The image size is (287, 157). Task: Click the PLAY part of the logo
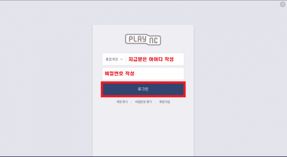point(138,39)
